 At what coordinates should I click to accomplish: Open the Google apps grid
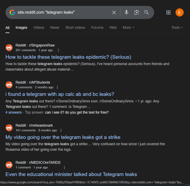(x=168, y=12)
